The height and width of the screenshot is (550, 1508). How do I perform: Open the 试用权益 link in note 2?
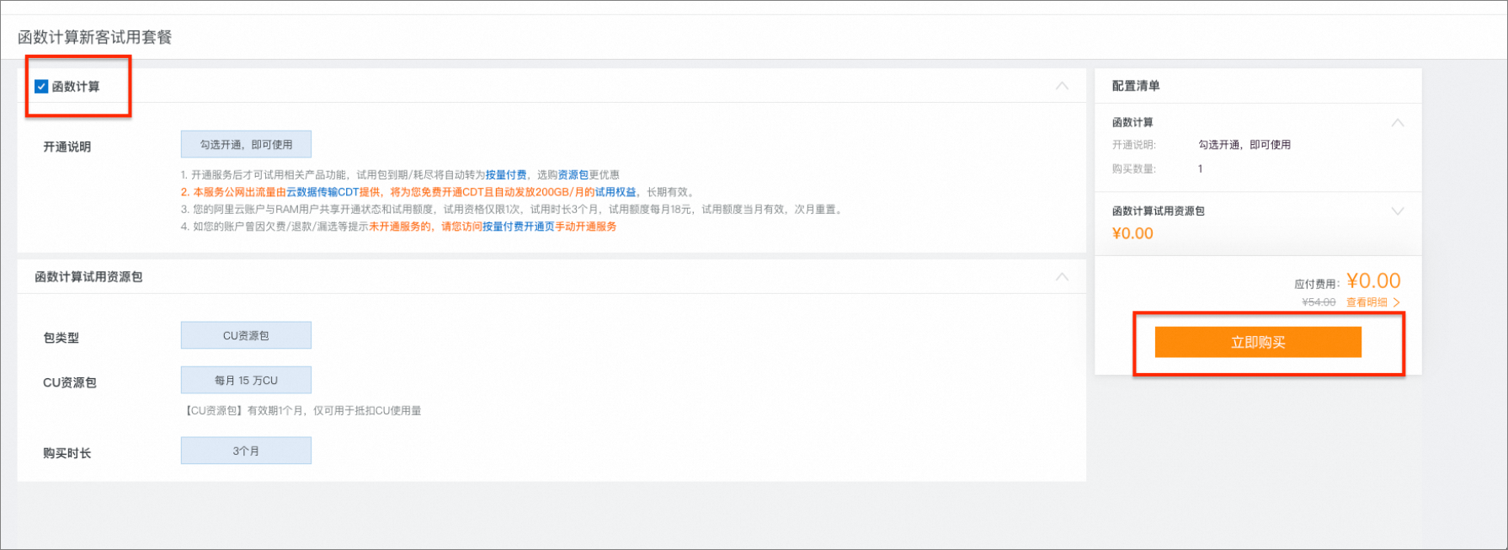click(615, 192)
